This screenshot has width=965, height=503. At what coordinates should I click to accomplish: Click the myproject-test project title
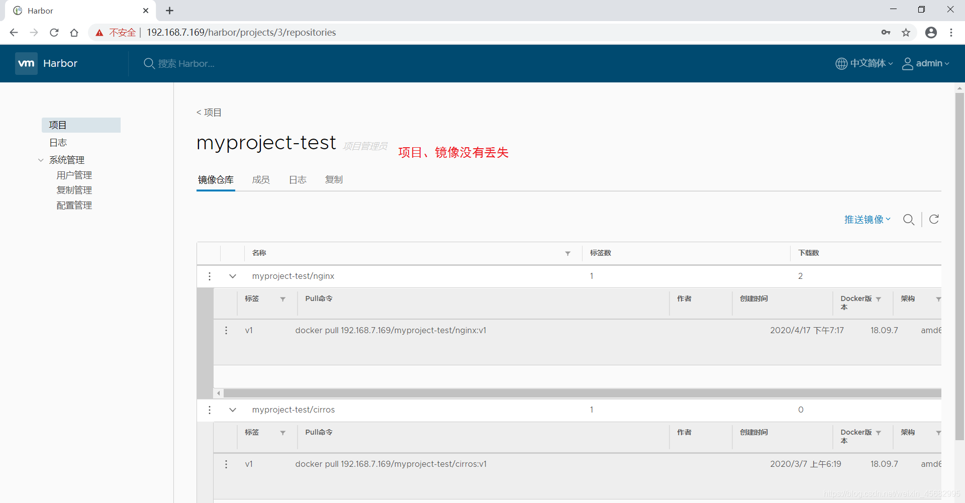coord(266,143)
